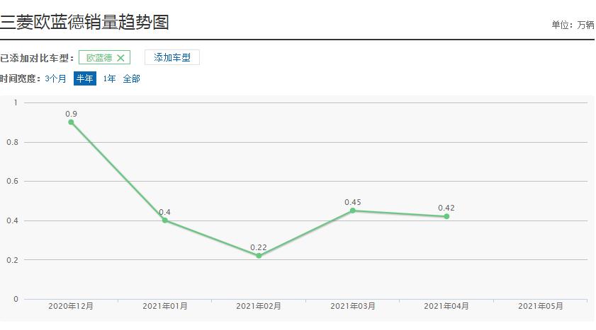This screenshot has width=596, height=330.
Task: Select the 3个月 time range
Action: pos(55,78)
